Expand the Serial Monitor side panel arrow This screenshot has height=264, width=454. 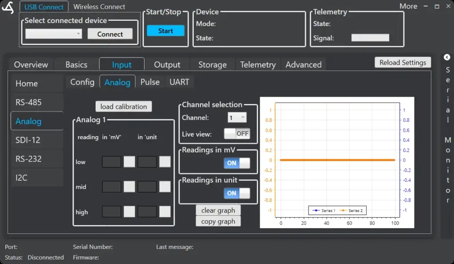click(x=447, y=57)
